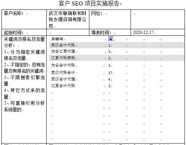Select keyword 武汉代账会计
186x145 pixels.
(63, 73)
